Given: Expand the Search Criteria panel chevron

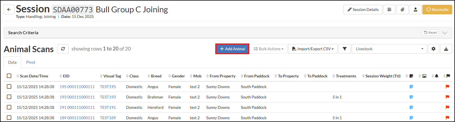Looking at the screenshot, I should pyautogui.click(x=445, y=33).
